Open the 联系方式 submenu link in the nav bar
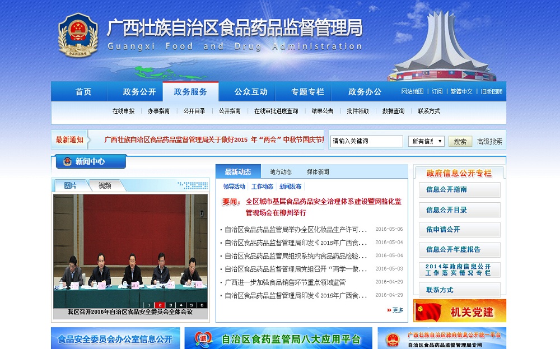Screen dimensions: 560x349 pyautogui.click(x=428, y=111)
